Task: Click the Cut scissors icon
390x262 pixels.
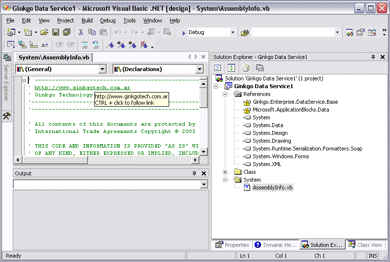Action: (x=81, y=32)
